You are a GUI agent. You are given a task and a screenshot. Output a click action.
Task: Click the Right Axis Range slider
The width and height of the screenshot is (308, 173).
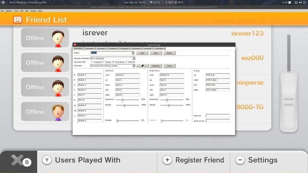click(172, 105)
